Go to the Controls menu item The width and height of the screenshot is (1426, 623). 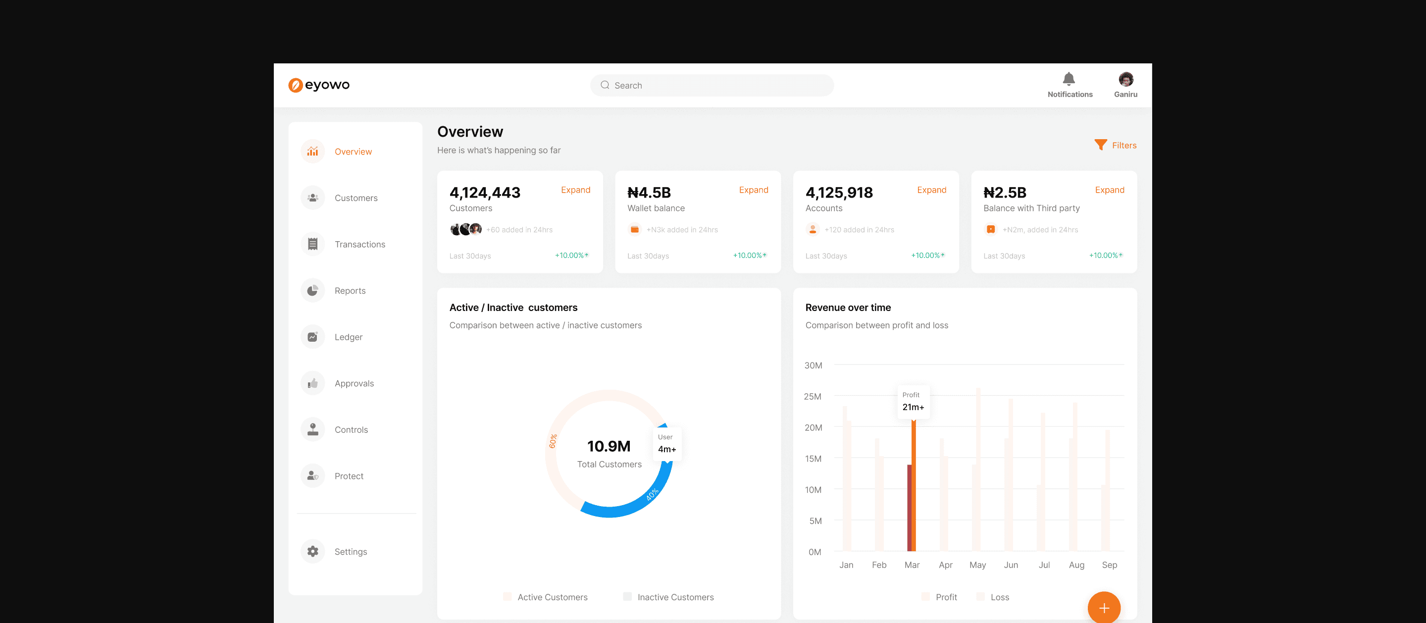pyautogui.click(x=351, y=430)
